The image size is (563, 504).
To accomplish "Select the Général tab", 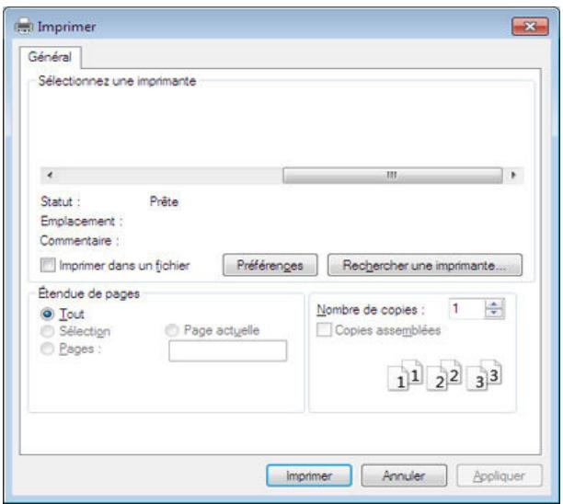I will [x=51, y=57].
